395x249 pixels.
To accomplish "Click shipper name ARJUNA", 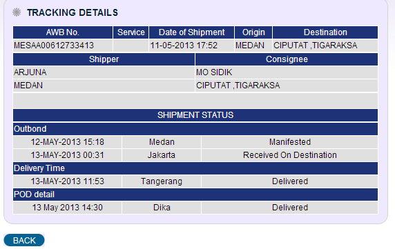I will 30,72.
